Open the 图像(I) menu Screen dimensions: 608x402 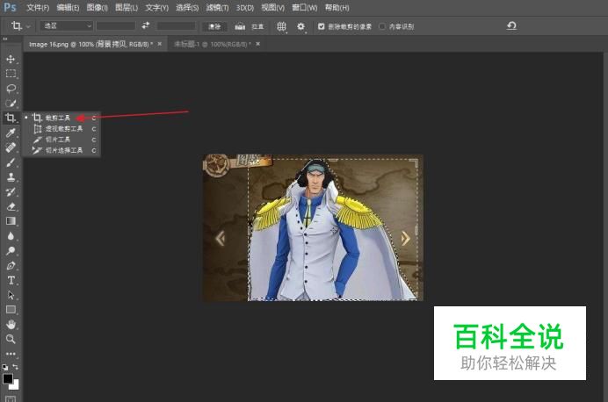(97, 7)
